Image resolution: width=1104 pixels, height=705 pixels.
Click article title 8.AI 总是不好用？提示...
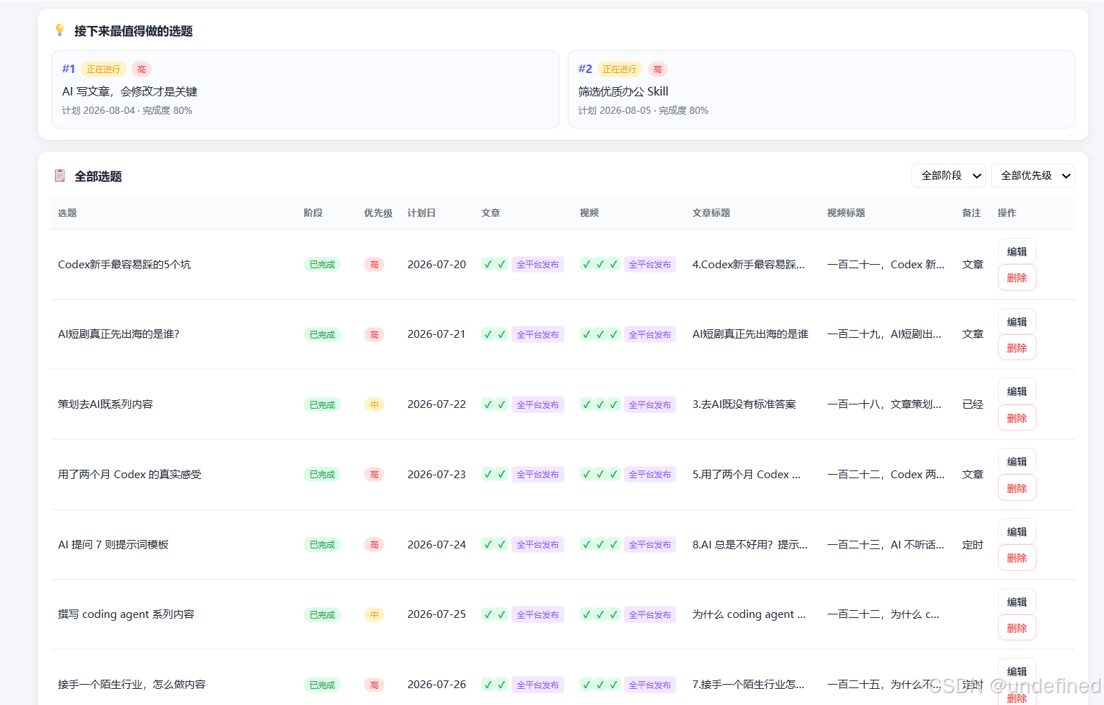[750, 544]
